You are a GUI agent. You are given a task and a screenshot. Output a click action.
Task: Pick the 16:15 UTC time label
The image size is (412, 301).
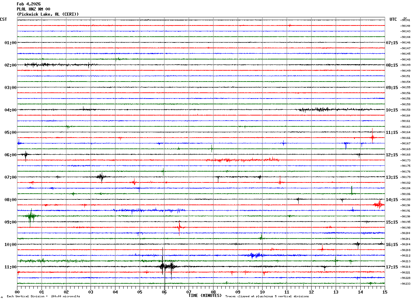(x=392, y=245)
